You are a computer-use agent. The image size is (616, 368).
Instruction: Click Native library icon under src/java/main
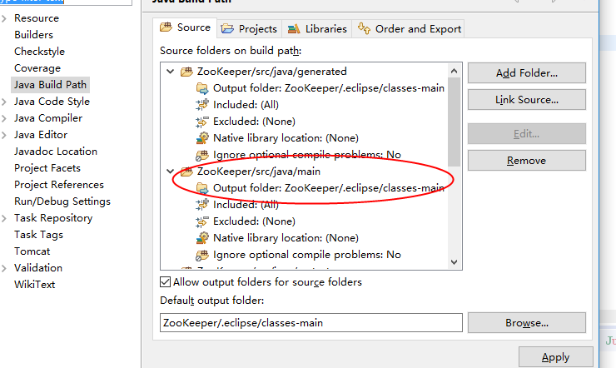point(202,237)
